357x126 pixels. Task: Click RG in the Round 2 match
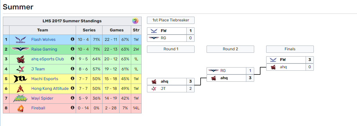tap(223, 71)
